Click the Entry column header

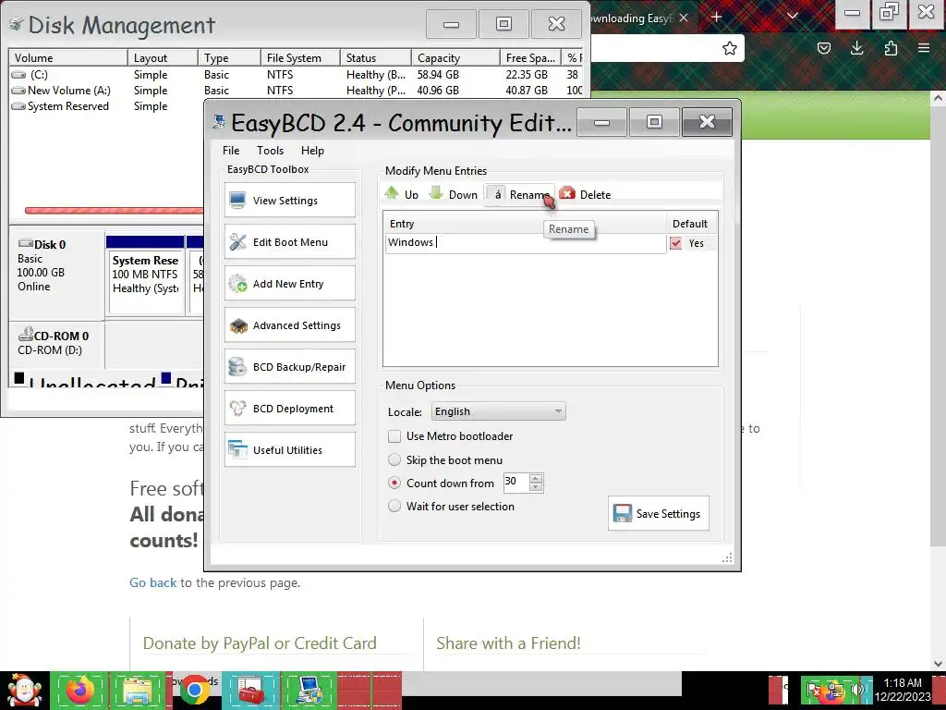click(x=525, y=224)
